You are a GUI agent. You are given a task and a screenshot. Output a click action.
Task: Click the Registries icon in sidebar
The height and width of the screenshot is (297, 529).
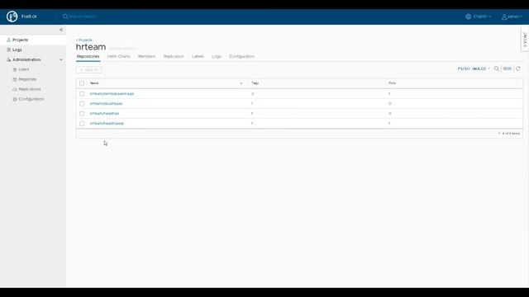pos(15,79)
